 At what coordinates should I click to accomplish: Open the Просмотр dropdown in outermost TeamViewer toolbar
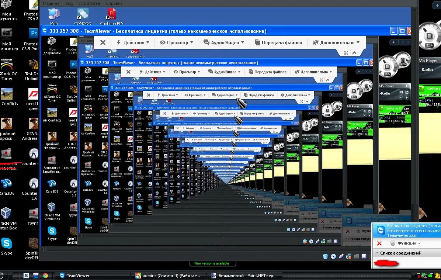[x=177, y=42]
